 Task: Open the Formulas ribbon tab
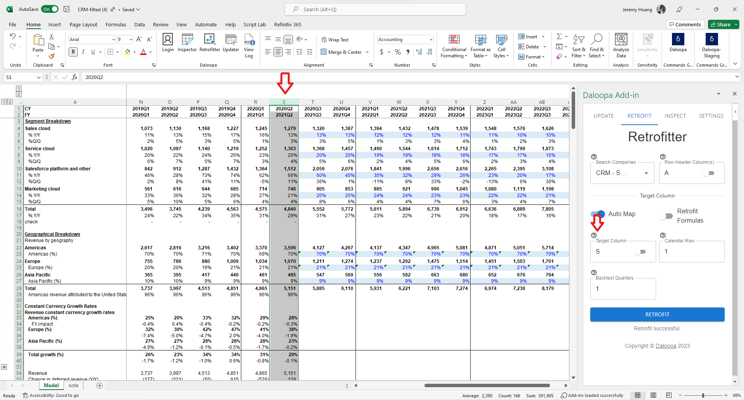(x=116, y=24)
